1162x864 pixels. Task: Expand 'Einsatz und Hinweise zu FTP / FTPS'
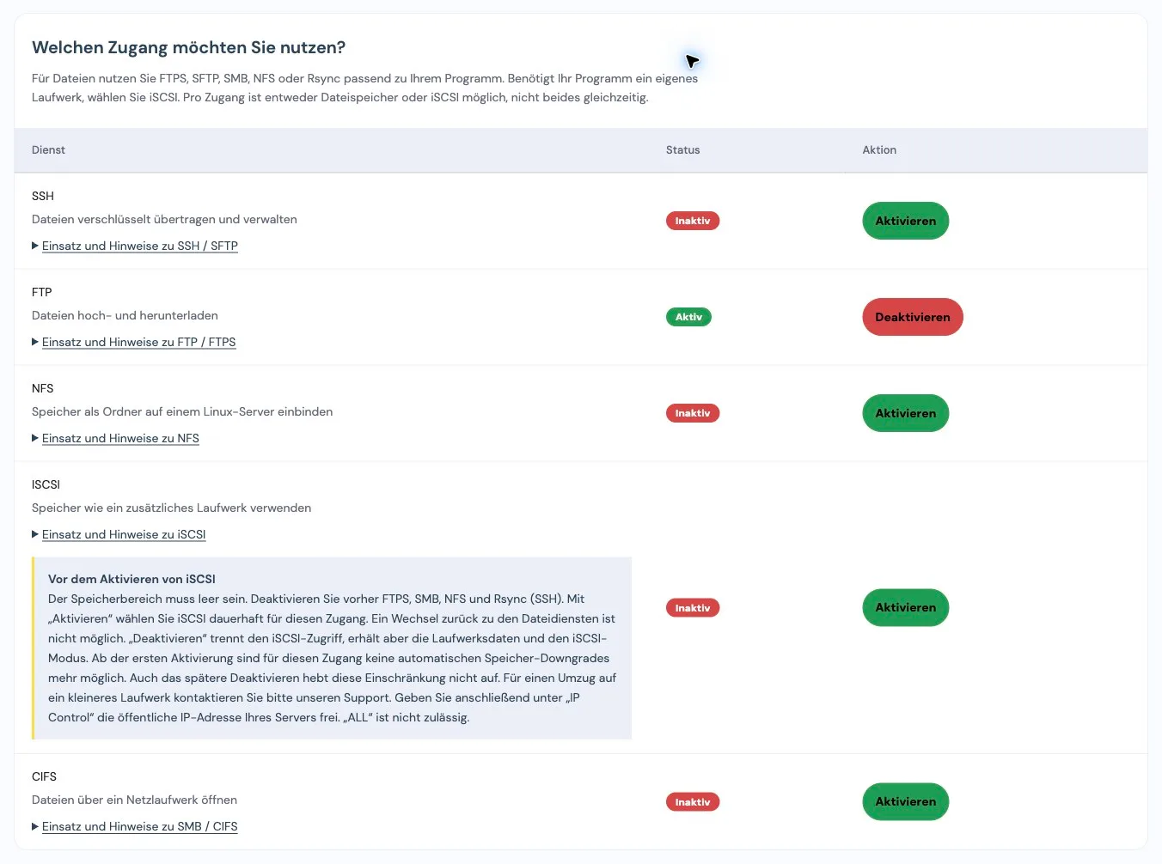[x=138, y=342]
